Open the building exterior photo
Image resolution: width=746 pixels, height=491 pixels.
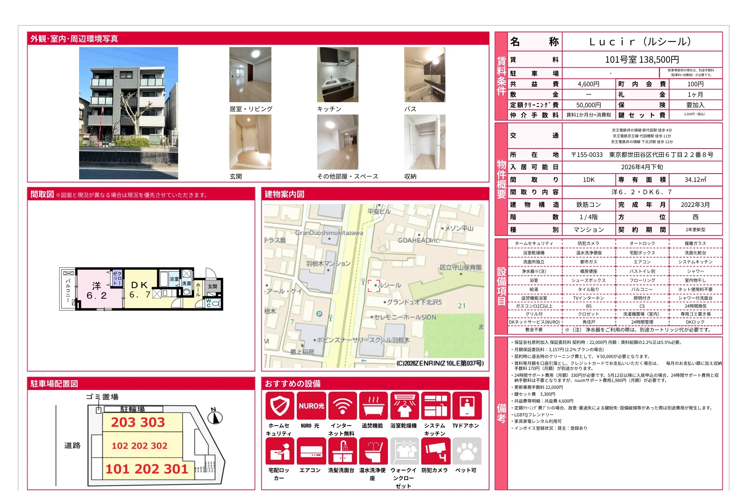pyautogui.click(x=128, y=113)
